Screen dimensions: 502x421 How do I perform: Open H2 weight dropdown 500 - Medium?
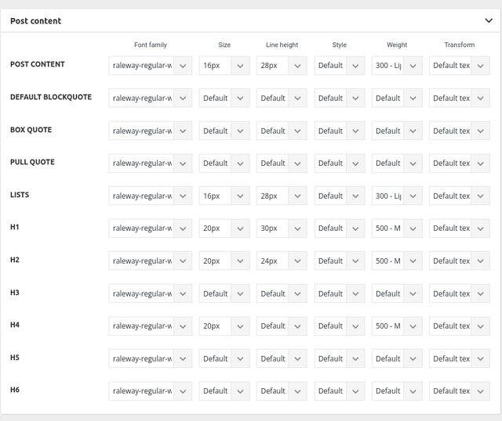[397, 261]
